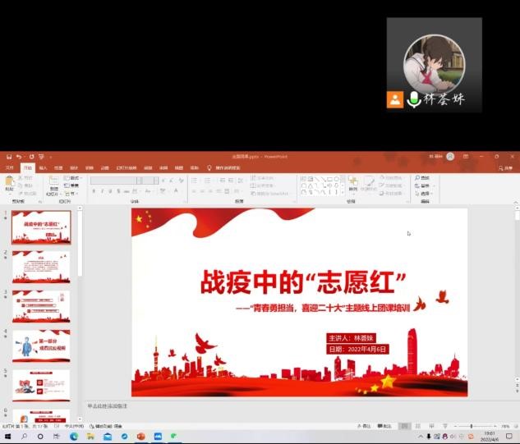The width and height of the screenshot is (520, 444).
Task: Click the zoom slider in the status bar
Action: pyautogui.click(x=472, y=427)
